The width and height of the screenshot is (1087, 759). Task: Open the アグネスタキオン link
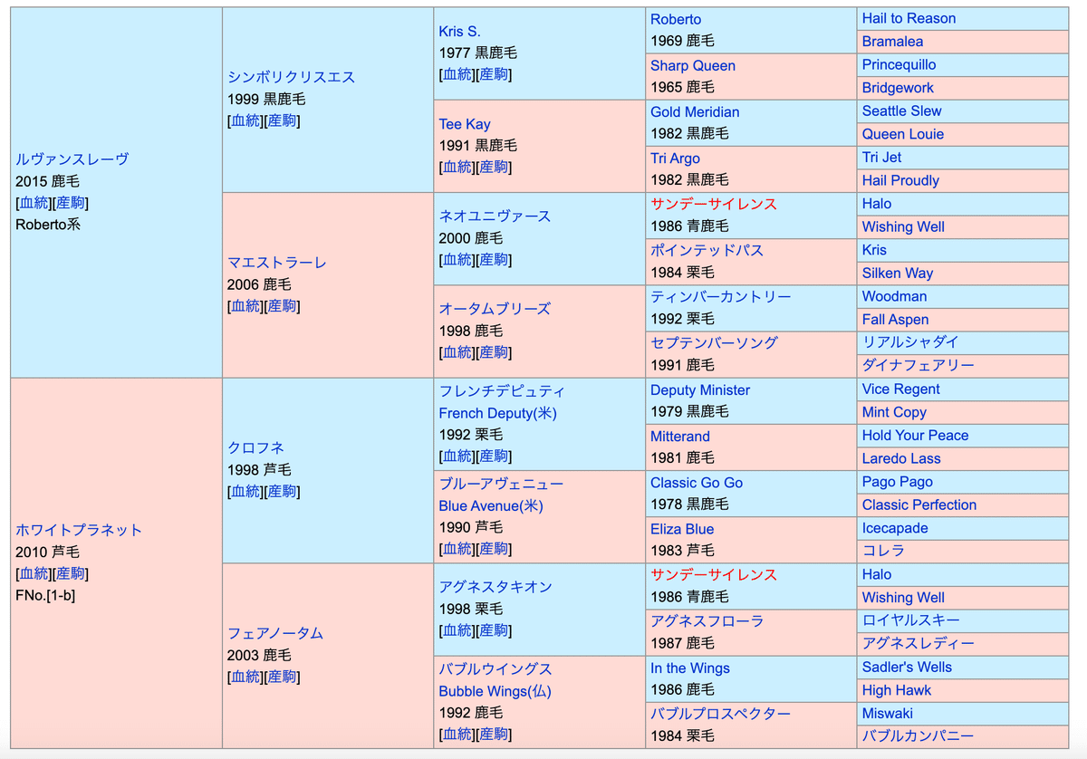pos(495,587)
